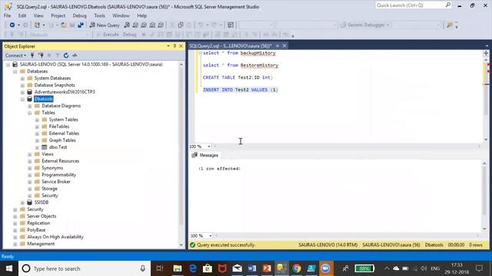Click the Windows 'Type here to search' box
Image resolution: width=492 pixels, height=276 pixels.
pos(85,268)
